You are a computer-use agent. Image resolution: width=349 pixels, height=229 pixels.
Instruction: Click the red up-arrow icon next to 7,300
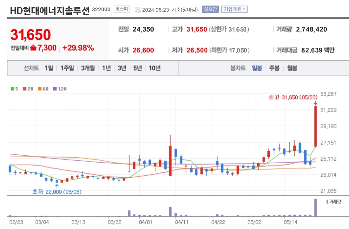pyautogui.click(x=33, y=48)
